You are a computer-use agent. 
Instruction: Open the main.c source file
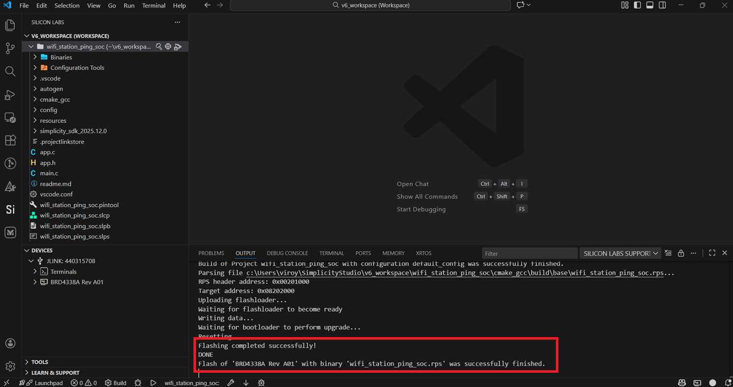coord(50,173)
